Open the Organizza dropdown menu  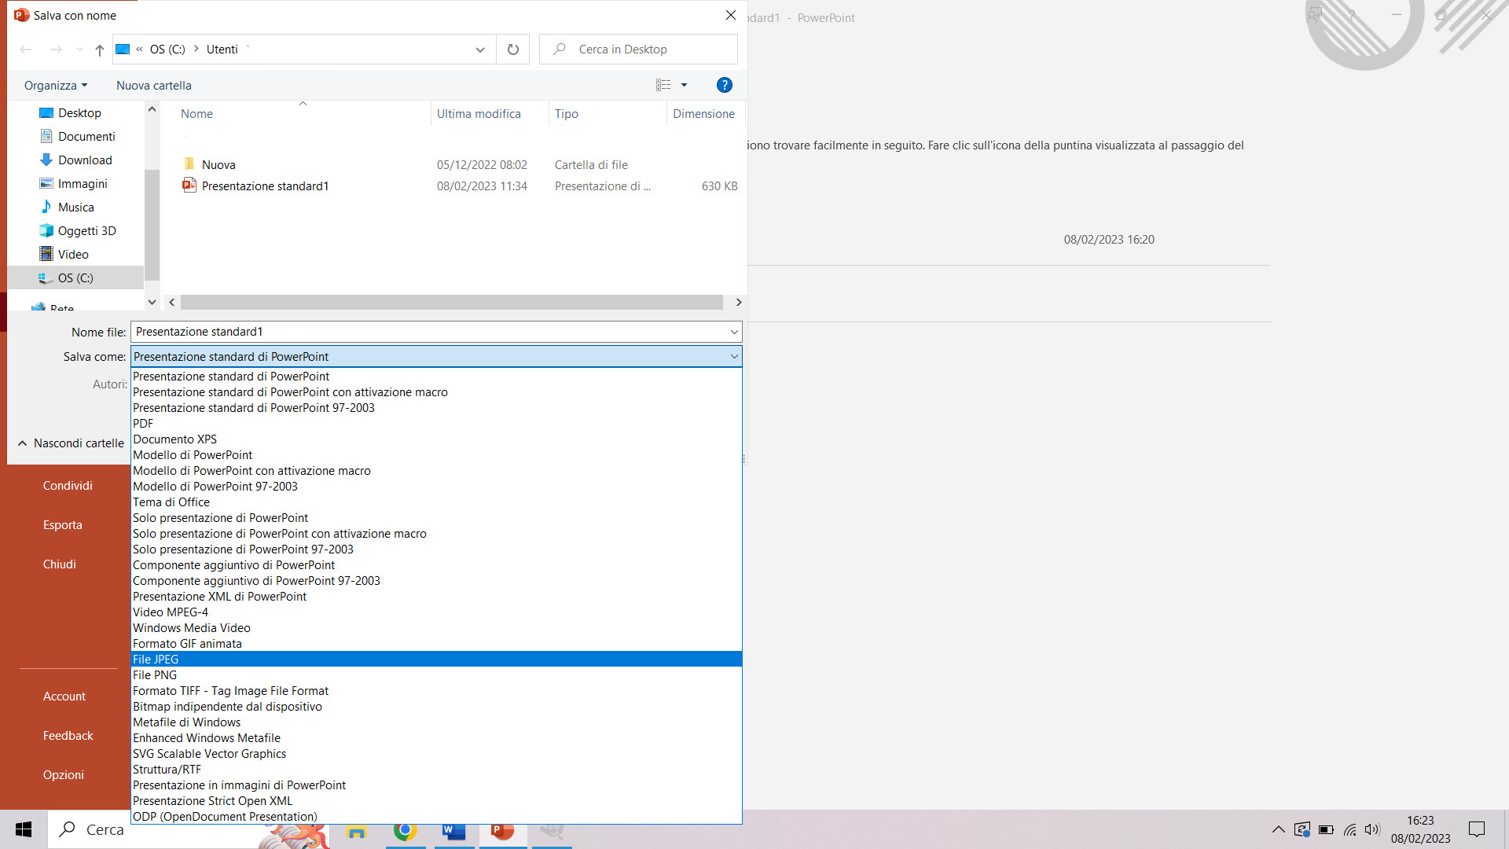[x=55, y=86]
